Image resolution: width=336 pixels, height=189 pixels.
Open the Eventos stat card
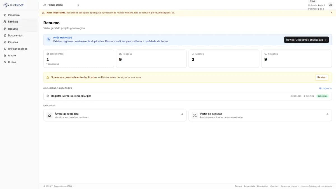224,59
